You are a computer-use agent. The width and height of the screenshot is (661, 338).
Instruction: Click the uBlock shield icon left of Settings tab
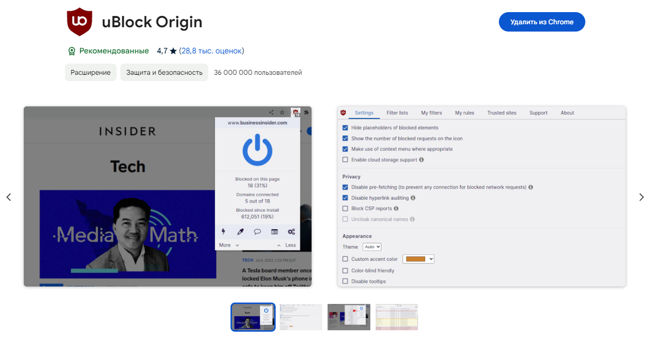(x=343, y=113)
